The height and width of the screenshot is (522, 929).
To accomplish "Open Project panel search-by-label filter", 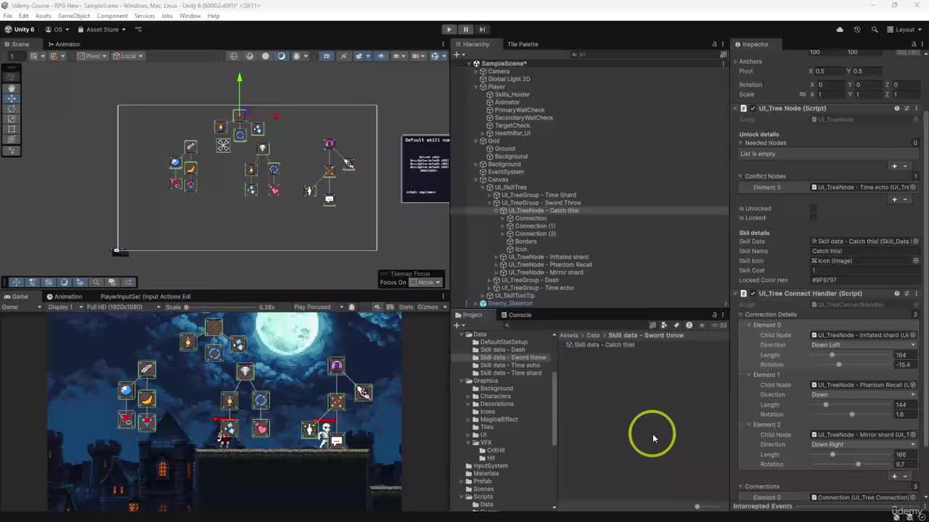I will point(676,325).
